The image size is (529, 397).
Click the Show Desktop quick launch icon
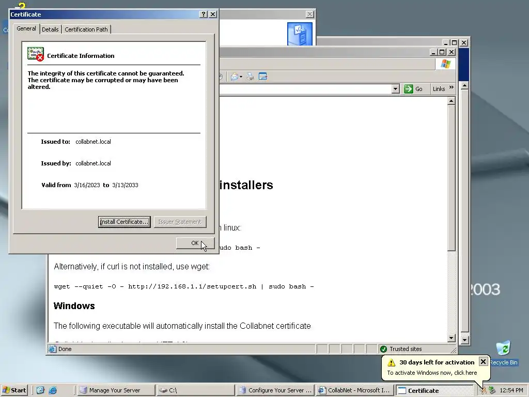coord(40,390)
